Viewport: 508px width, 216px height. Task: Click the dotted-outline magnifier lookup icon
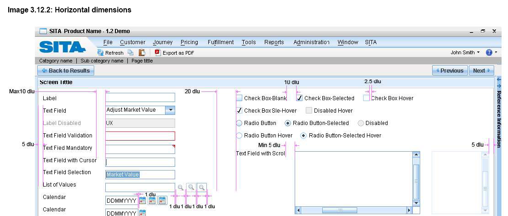[x=191, y=187]
